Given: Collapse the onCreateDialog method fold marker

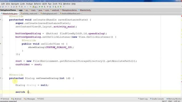Looking at the screenshot, I should point(2,78).
